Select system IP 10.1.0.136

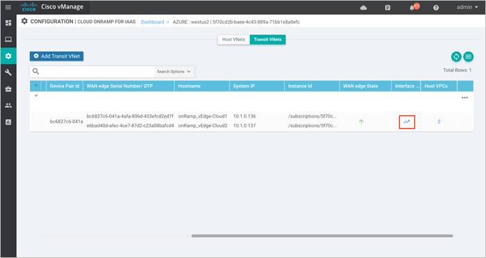[x=244, y=116]
